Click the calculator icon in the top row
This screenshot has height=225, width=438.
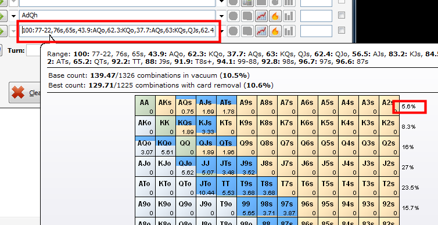click(247, 3)
